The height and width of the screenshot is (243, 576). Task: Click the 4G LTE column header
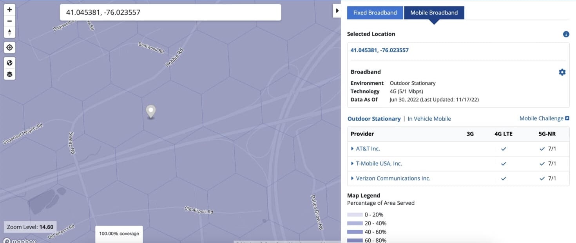[x=504, y=134]
